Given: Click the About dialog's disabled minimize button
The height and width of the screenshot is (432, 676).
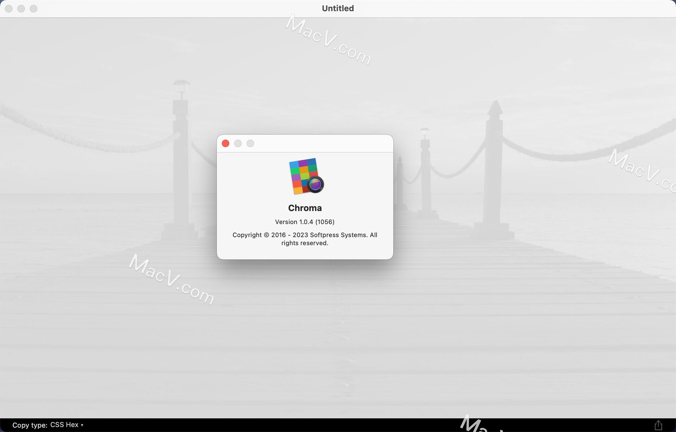Looking at the screenshot, I should [238, 144].
